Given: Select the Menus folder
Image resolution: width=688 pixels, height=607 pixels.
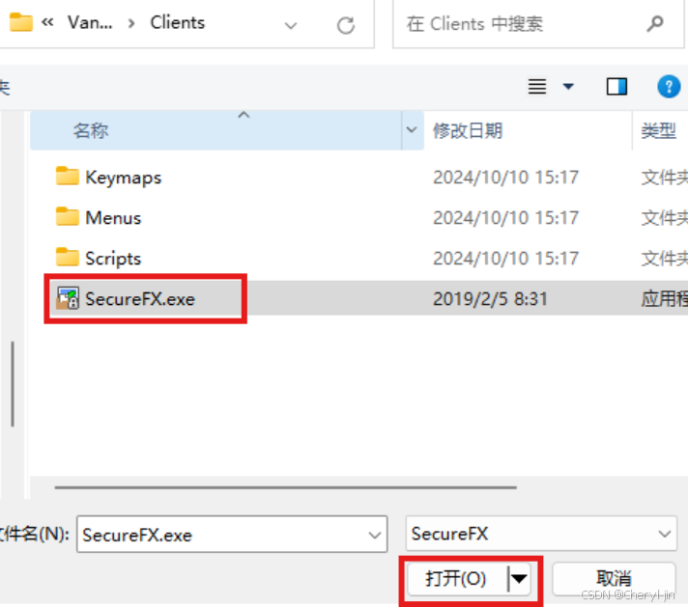Looking at the screenshot, I should click(x=99, y=217).
